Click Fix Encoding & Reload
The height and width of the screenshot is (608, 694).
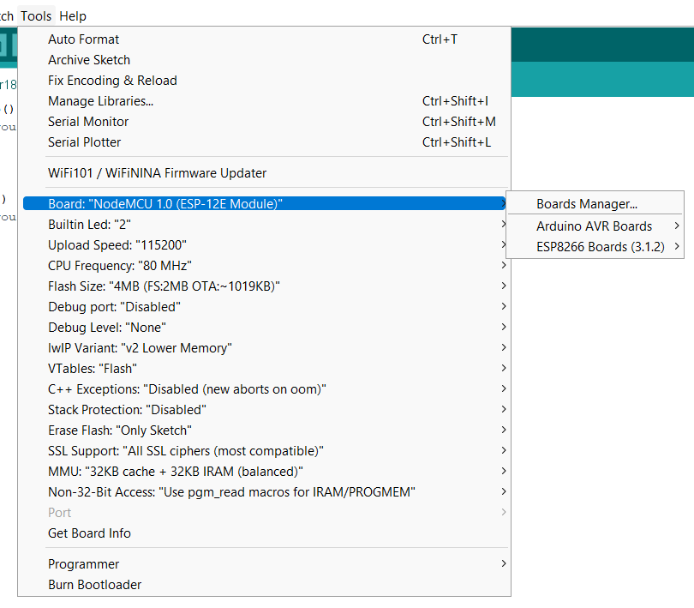[112, 81]
